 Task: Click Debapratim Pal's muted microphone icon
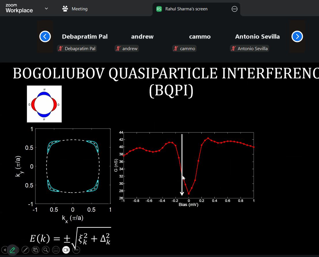click(x=61, y=49)
